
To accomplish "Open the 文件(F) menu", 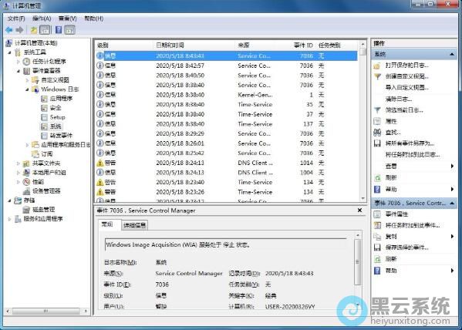I will (x=16, y=19).
